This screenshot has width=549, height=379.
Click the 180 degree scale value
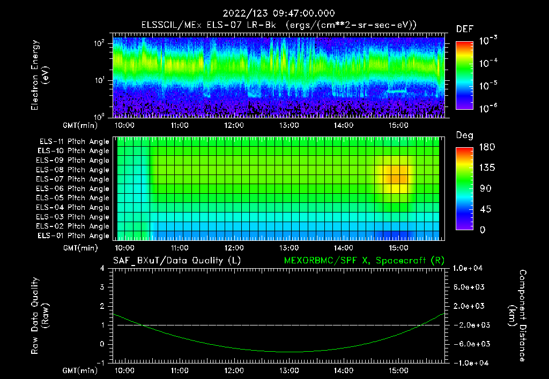click(487, 147)
